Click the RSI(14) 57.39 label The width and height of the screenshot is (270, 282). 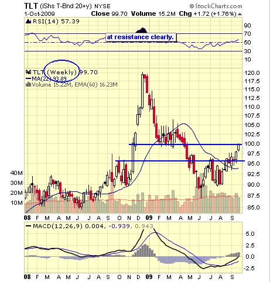tap(56, 21)
